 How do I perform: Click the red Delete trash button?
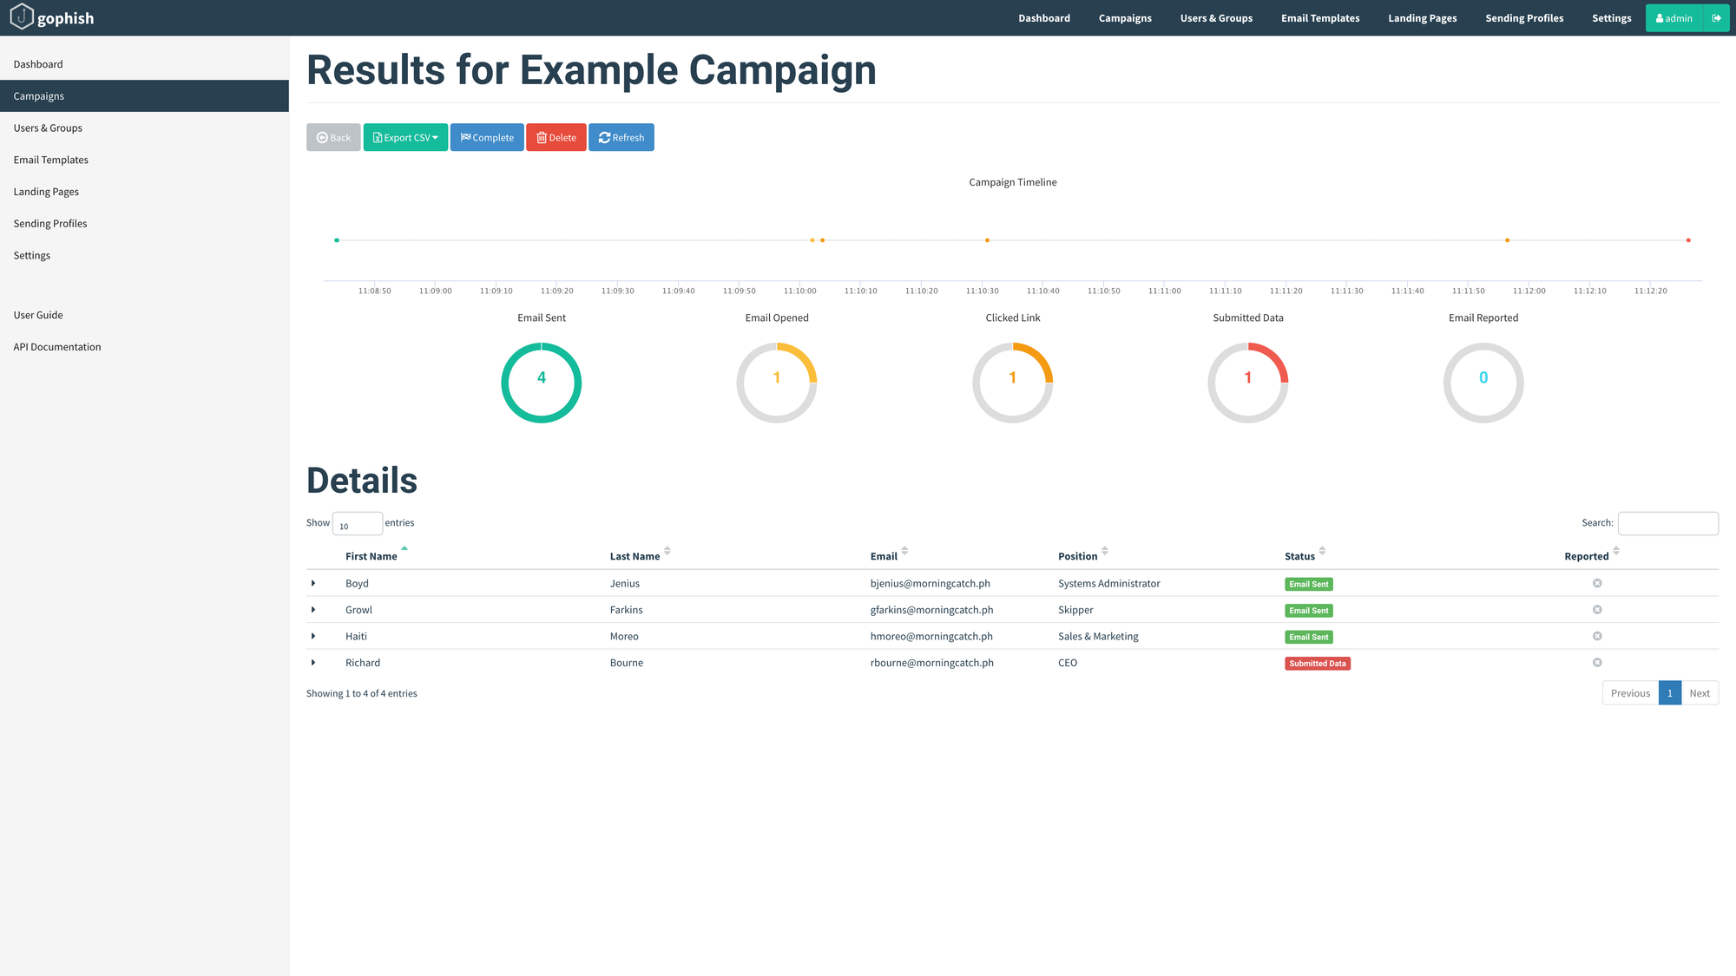coord(556,137)
